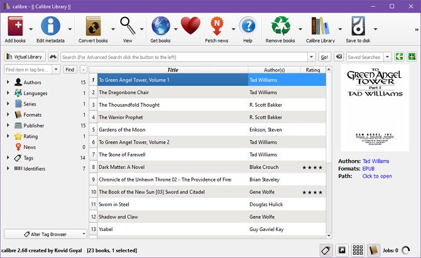Open Convert books dropdown arrow
The image size is (421, 258).
click(x=113, y=29)
